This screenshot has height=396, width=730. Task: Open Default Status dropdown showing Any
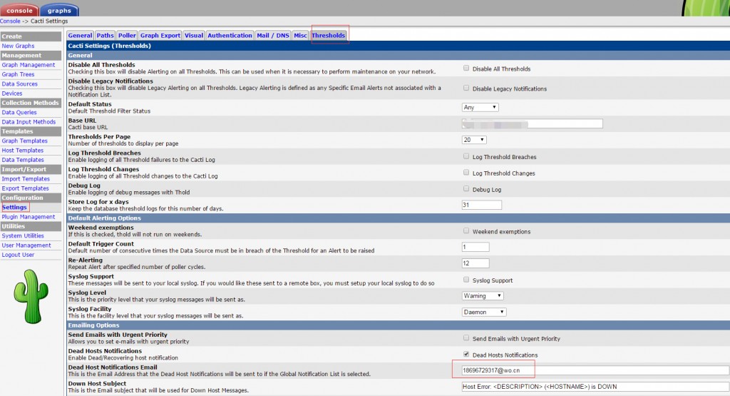click(480, 107)
